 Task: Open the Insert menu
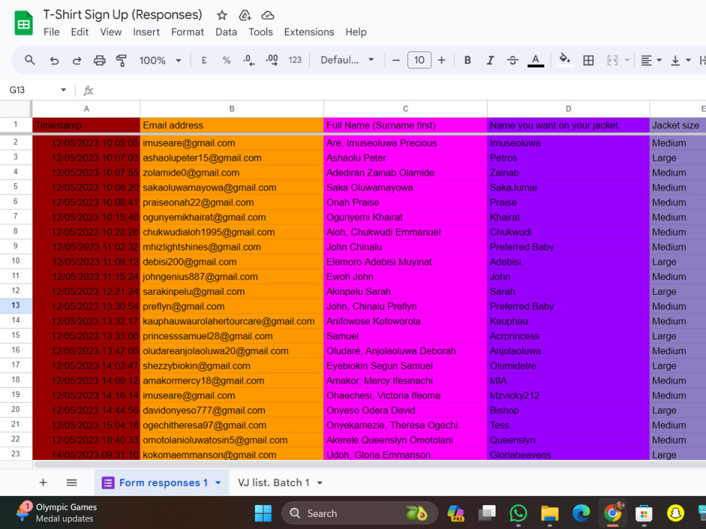pyautogui.click(x=146, y=32)
